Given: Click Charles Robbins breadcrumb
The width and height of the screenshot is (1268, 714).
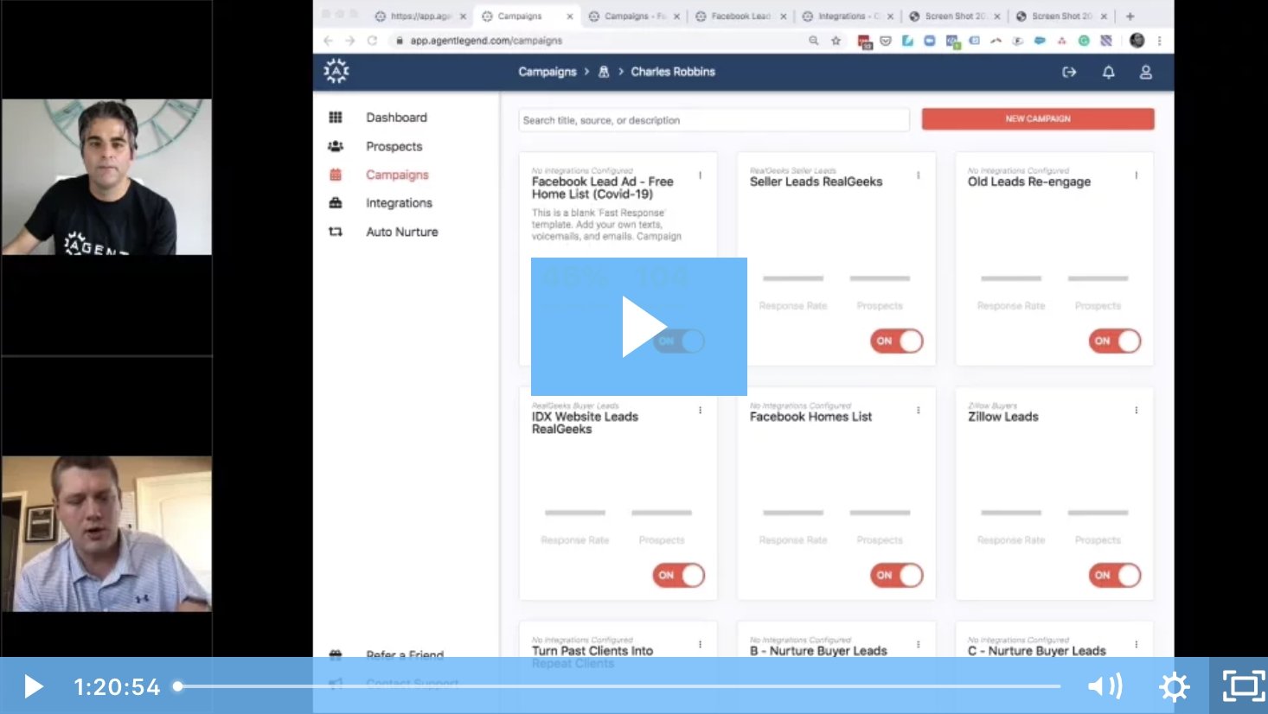Looking at the screenshot, I should coord(673,72).
